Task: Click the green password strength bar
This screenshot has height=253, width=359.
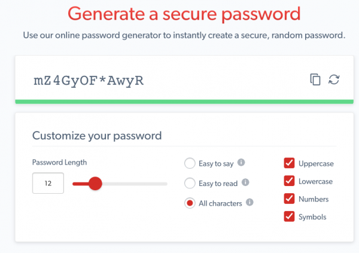Action: click(x=180, y=102)
